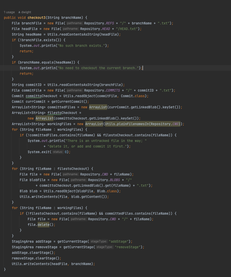The image size is (231, 277).
Task: Click 'Repository.REFS' in the branchFile line
Action: click(x=99, y=23)
